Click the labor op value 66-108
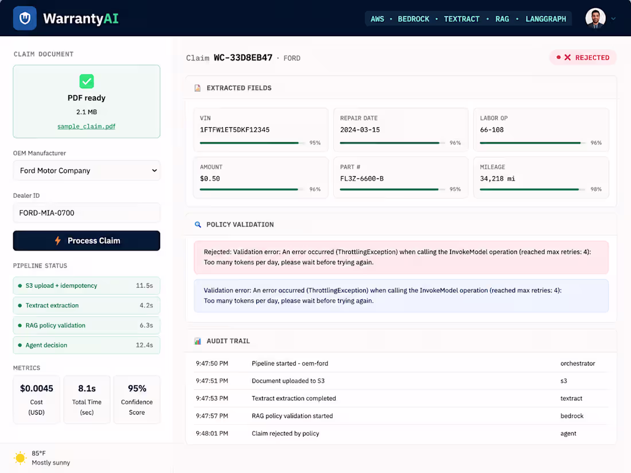631x473 pixels. (x=492, y=130)
